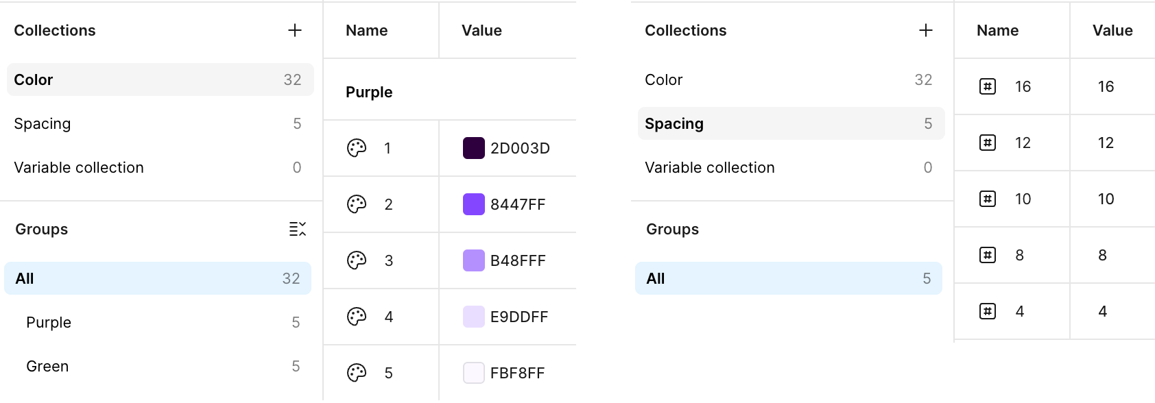
Task: Select the Spacing collection in left panel
Action: coord(160,123)
